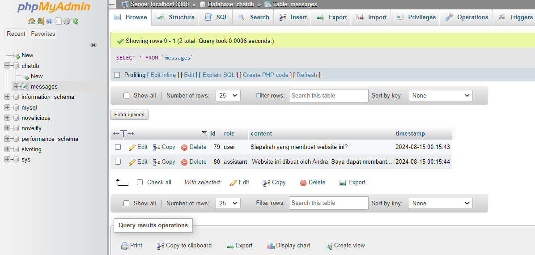The height and width of the screenshot is (255, 535).
Task: Click the Explain SQL link
Action: pos(218,75)
